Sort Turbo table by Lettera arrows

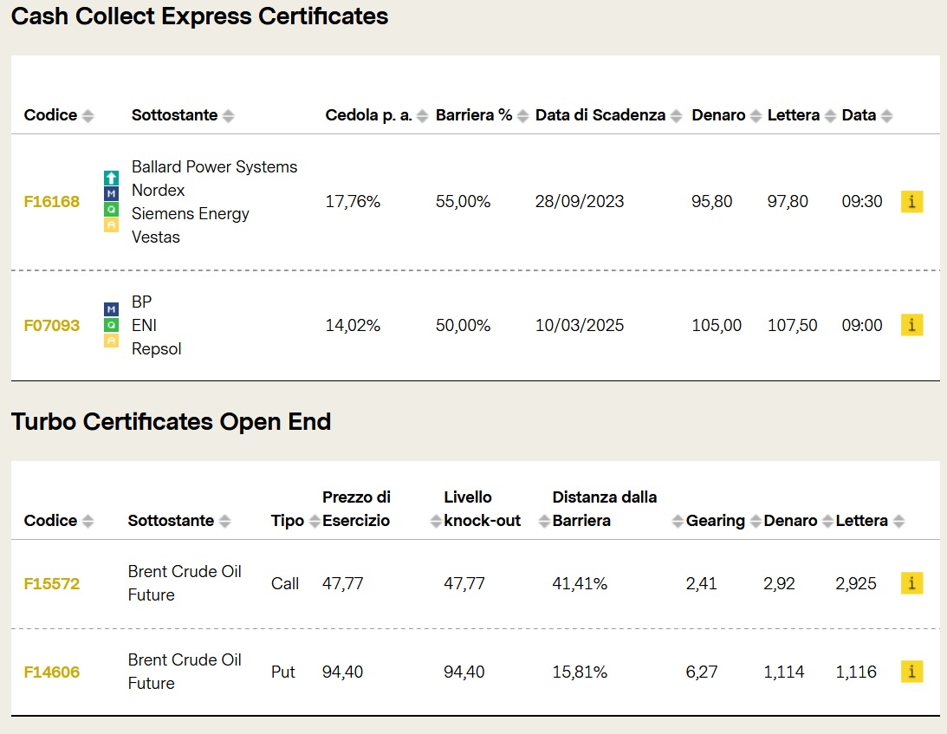[x=898, y=521]
